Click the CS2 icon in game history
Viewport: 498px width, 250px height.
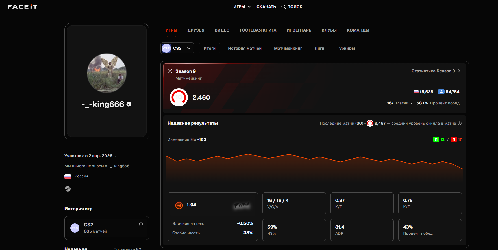(75, 228)
